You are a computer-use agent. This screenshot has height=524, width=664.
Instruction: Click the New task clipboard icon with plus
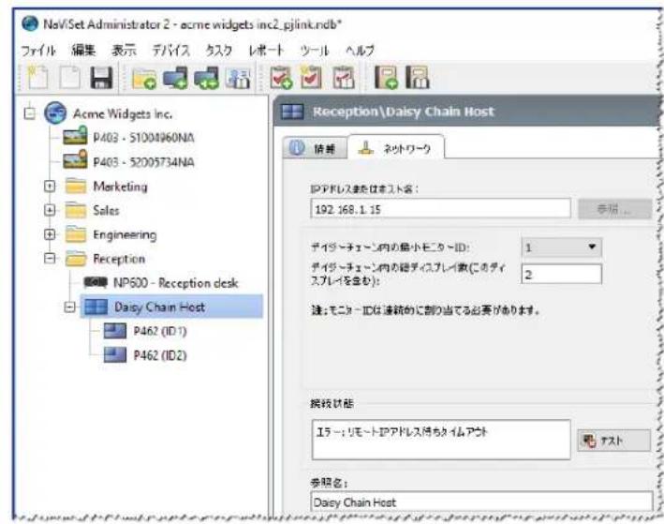tap(281, 78)
